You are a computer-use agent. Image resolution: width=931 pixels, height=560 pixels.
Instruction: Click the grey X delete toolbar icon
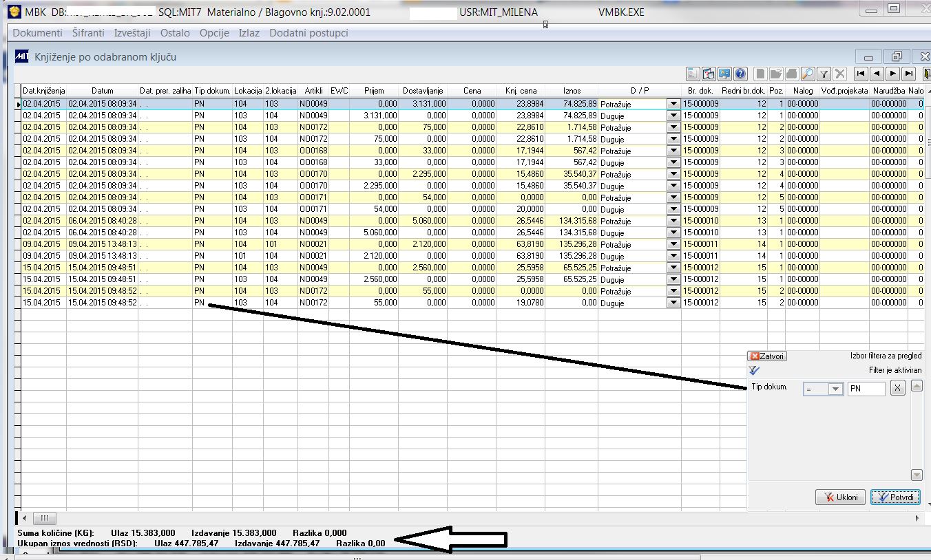(839, 74)
